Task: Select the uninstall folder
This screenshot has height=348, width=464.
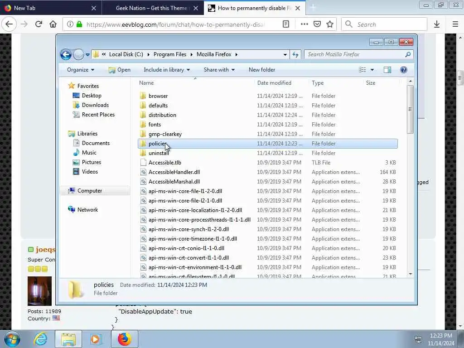Action: 159,153
